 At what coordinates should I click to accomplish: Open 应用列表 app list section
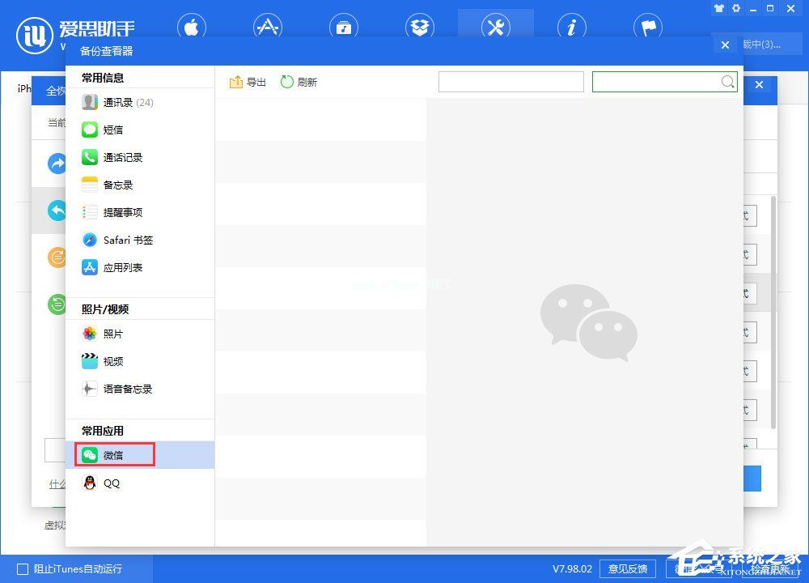click(x=118, y=267)
